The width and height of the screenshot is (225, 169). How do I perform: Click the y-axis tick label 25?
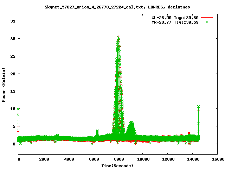click(x=13, y=56)
